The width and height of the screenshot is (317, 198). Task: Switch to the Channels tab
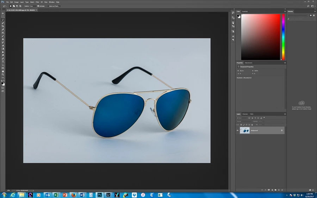(245, 114)
